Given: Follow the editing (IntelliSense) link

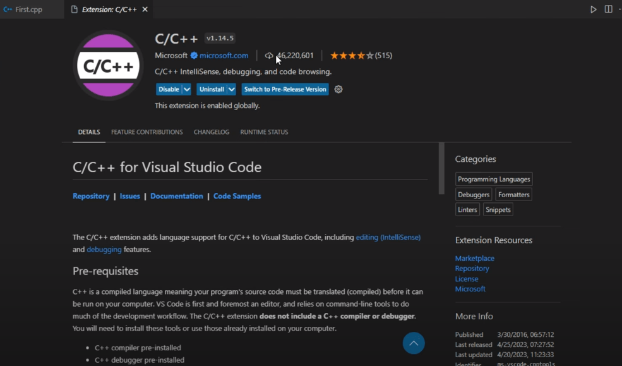Looking at the screenshot, I should (x=388, y=238).
